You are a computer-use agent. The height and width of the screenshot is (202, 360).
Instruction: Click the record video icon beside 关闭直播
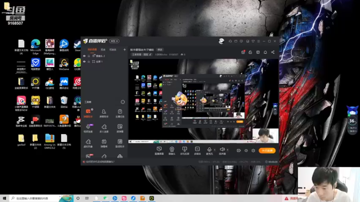pyautogui.click(x=239, y=150)
